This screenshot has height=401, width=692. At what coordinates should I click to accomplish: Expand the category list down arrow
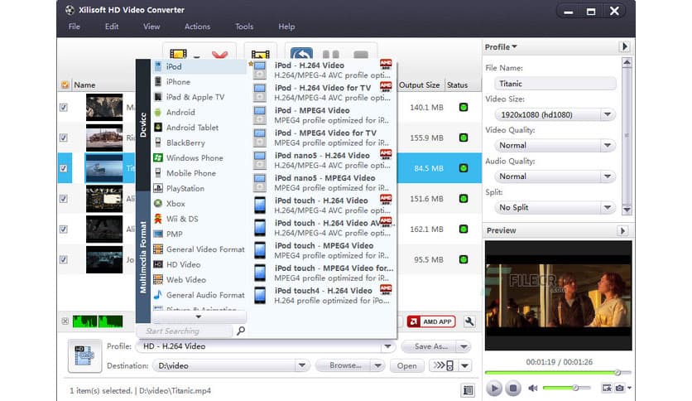199,316
